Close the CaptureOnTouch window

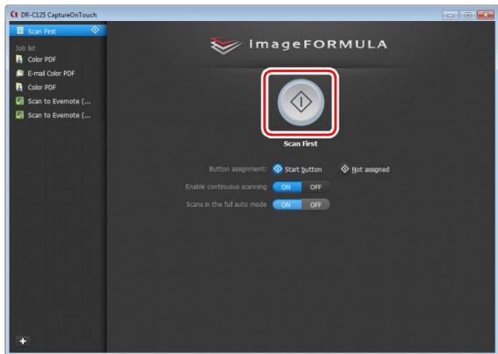(486, 15)
